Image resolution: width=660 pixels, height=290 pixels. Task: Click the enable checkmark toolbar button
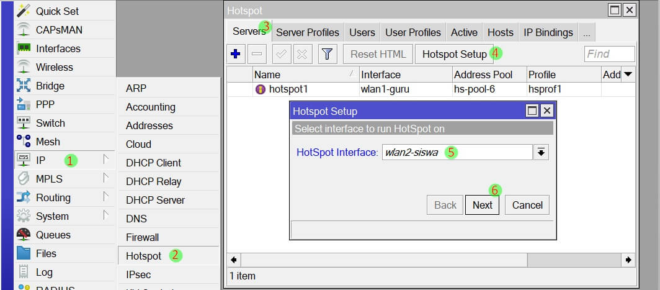click(281, 54)
